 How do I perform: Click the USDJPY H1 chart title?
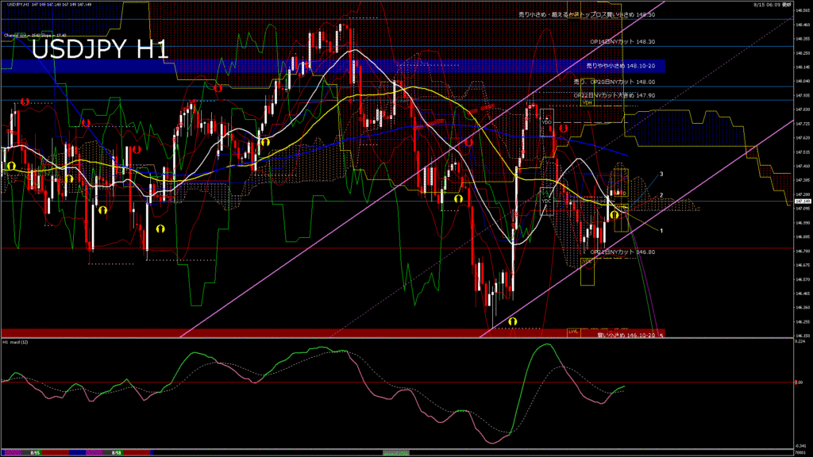click(x=99, y=50)
